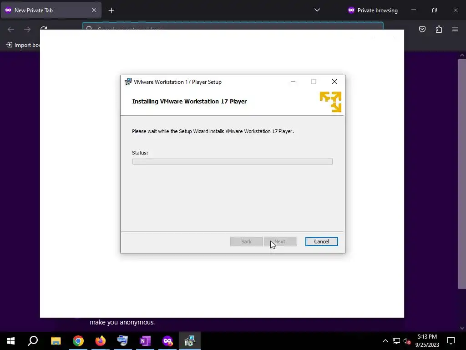Image resolution: width=466 pixels, height=350 pixels.
Task: Switch to Firefox Private window on taskbar
Action: 167,341
